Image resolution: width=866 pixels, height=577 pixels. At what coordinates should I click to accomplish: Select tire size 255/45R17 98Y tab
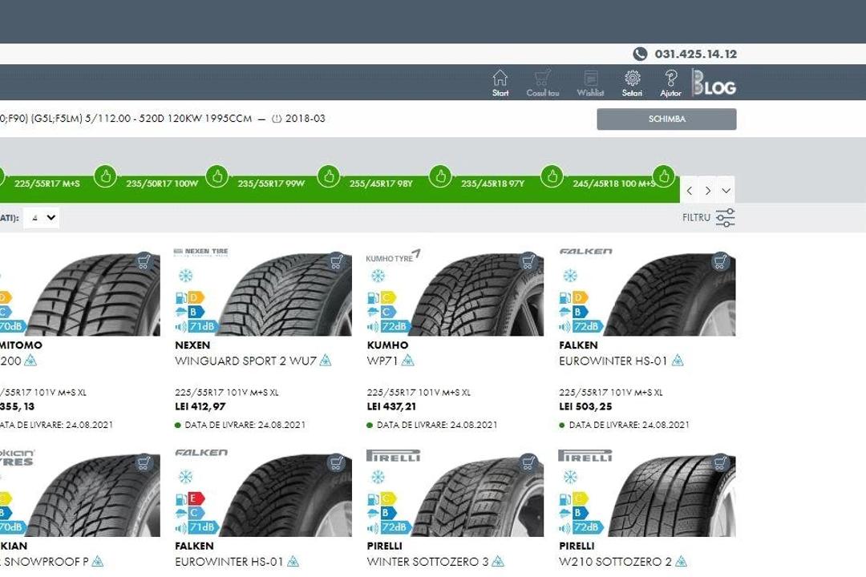(381, 184)
